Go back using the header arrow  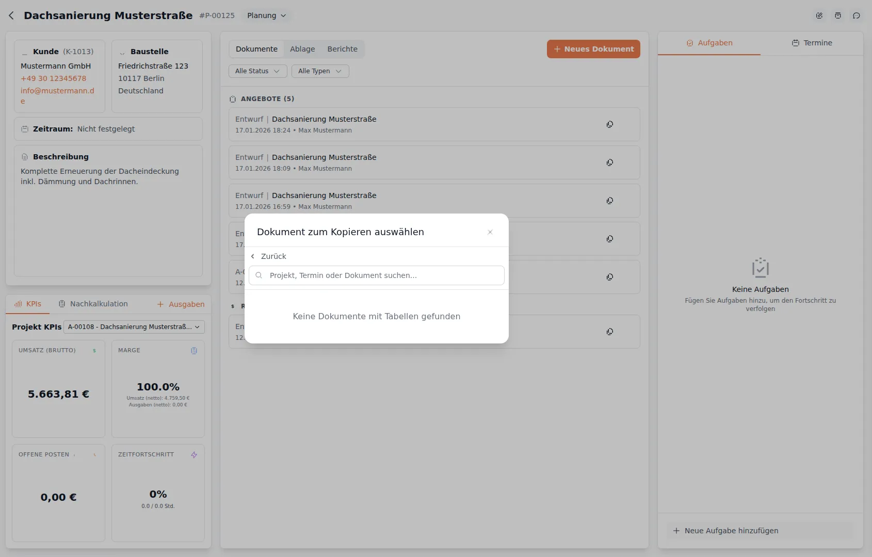tap(11, 15)
